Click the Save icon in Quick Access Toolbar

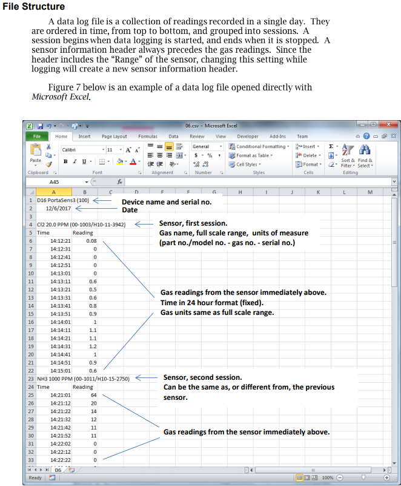[x=40, y=126]
